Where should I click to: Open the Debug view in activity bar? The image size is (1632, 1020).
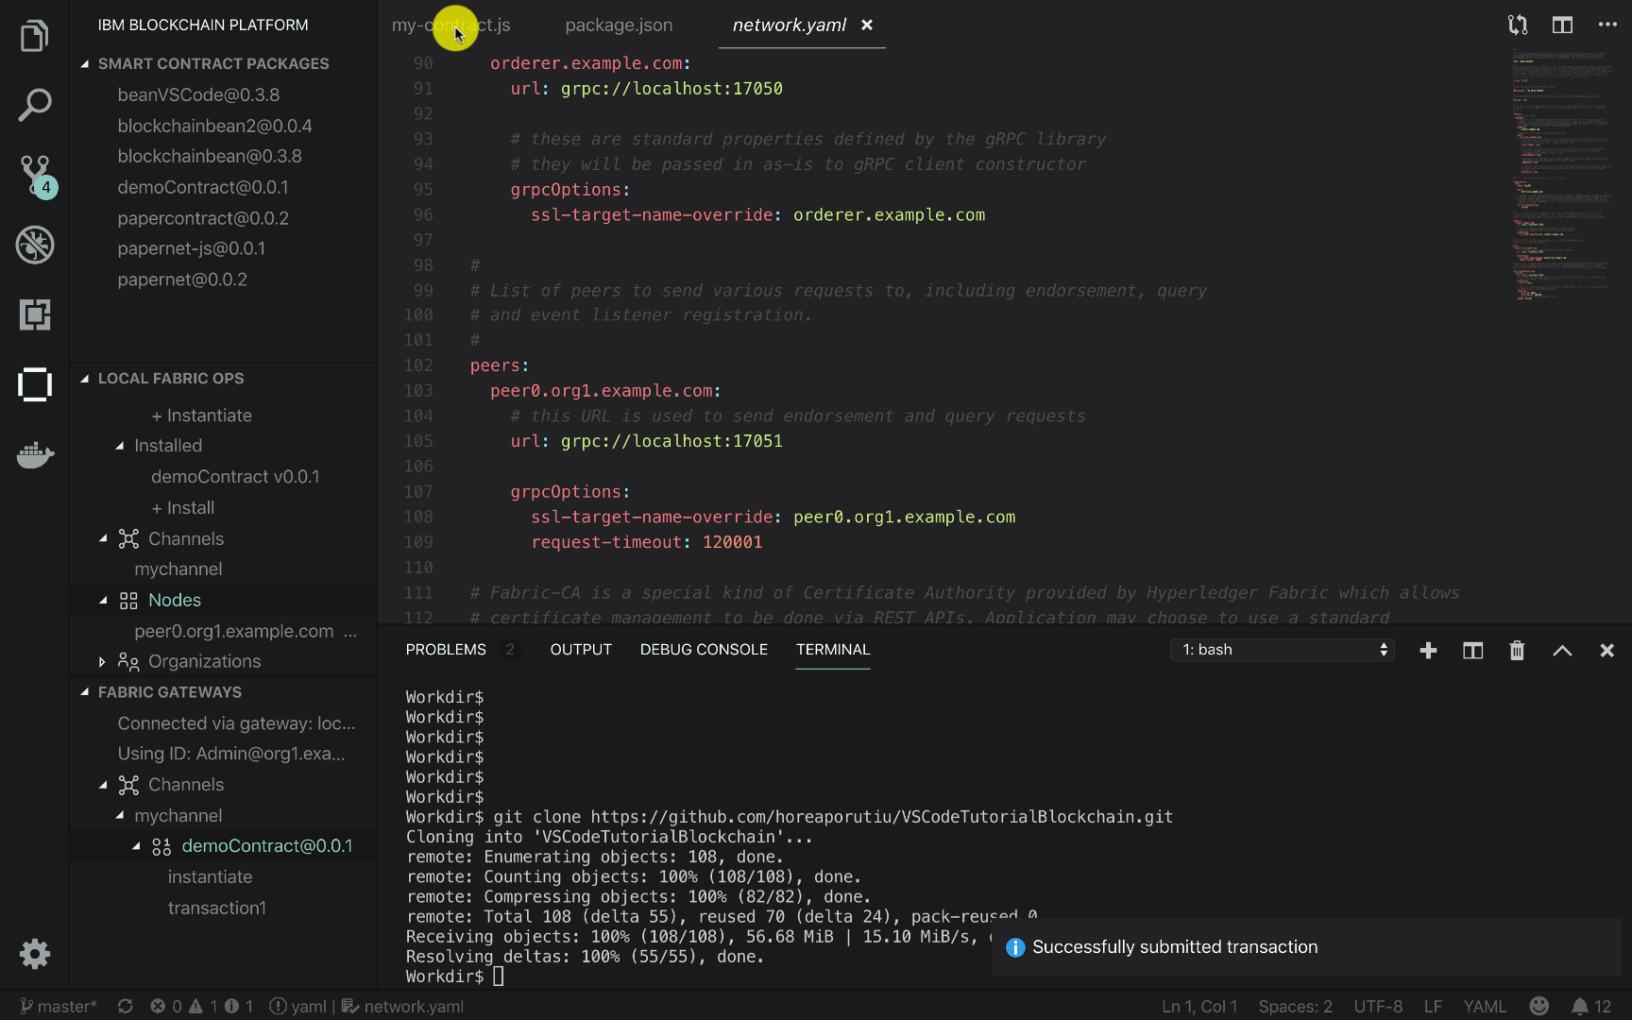click(35, 245)
